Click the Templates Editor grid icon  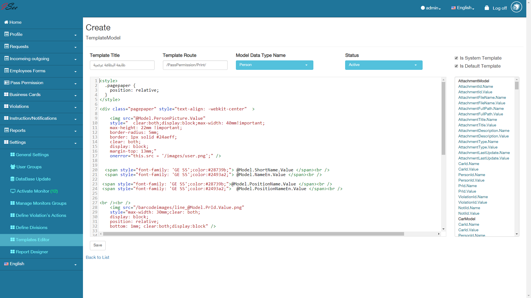click(x=12, y=240)
